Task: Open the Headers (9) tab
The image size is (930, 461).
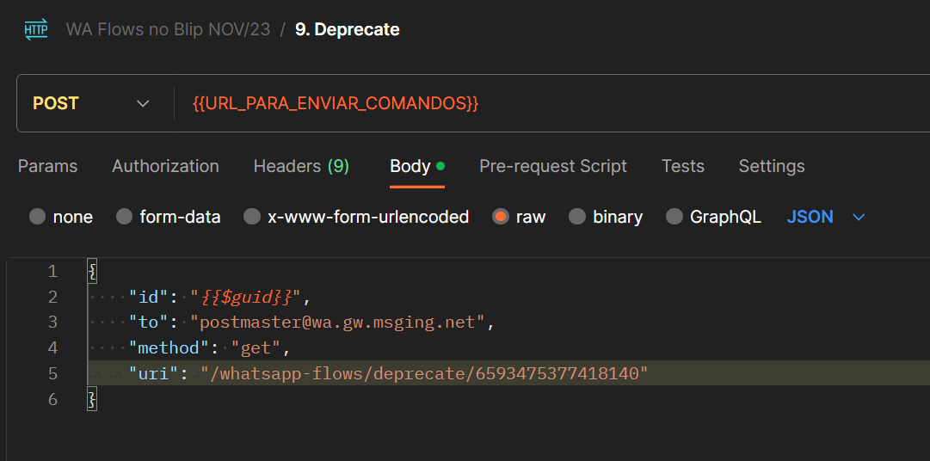Action: 301,166
